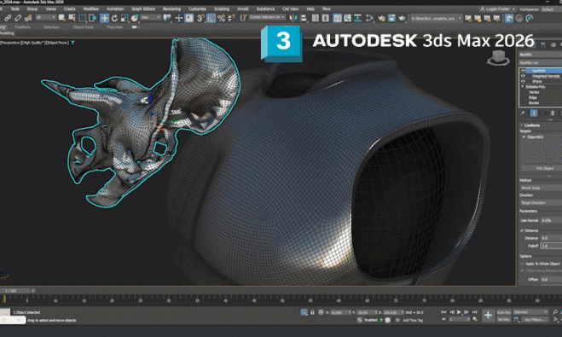
Task: Toggle visibility of Conform modifier
Action: (x=523, y=71)
